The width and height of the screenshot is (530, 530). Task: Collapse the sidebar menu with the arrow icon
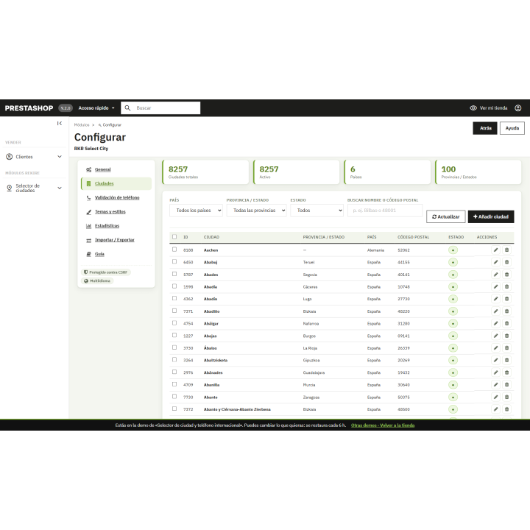(x=60, y=124)
